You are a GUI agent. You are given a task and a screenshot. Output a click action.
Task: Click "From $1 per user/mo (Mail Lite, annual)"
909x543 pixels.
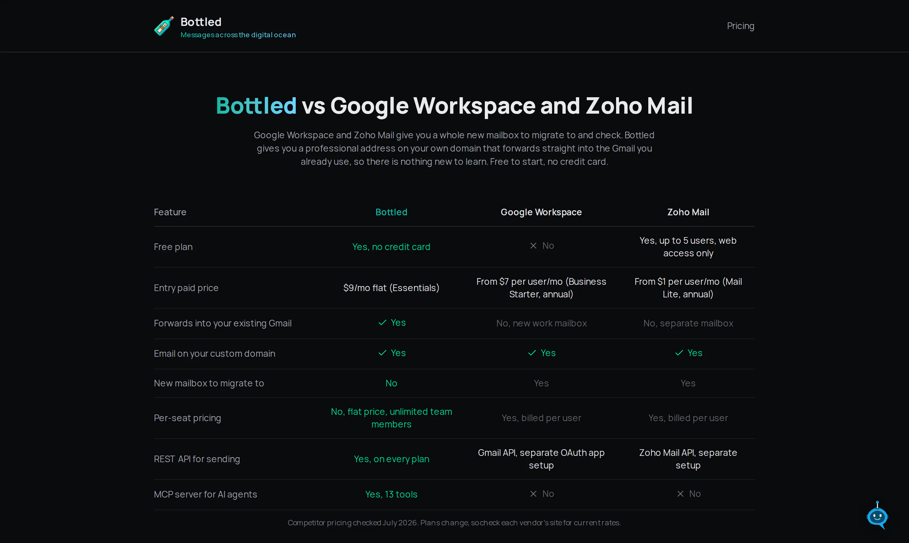[688, 288]
